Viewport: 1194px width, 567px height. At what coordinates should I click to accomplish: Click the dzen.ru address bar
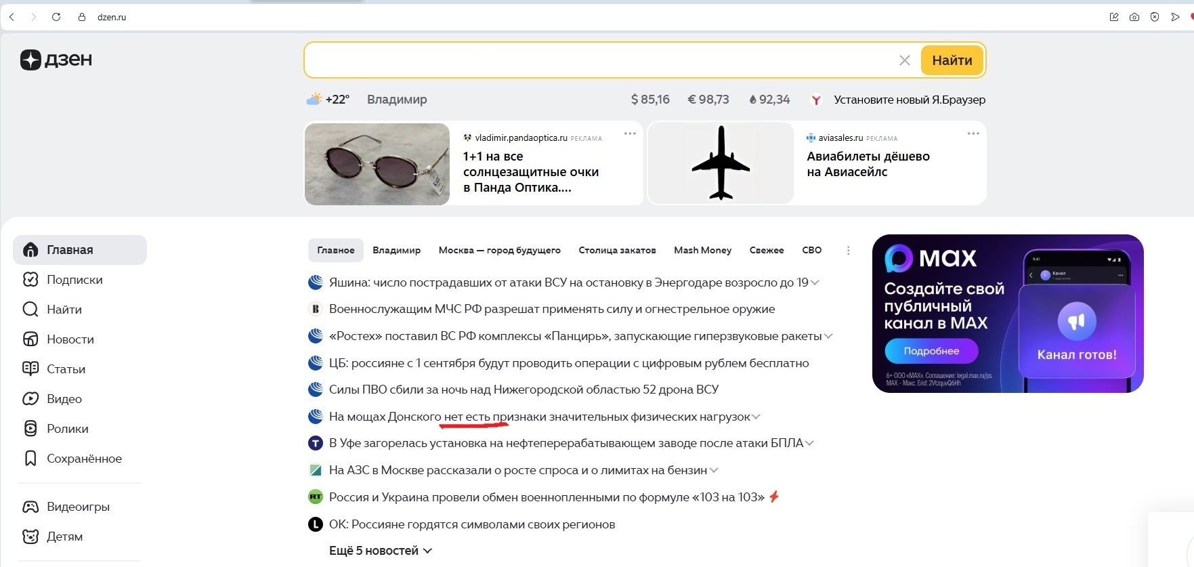112,17
